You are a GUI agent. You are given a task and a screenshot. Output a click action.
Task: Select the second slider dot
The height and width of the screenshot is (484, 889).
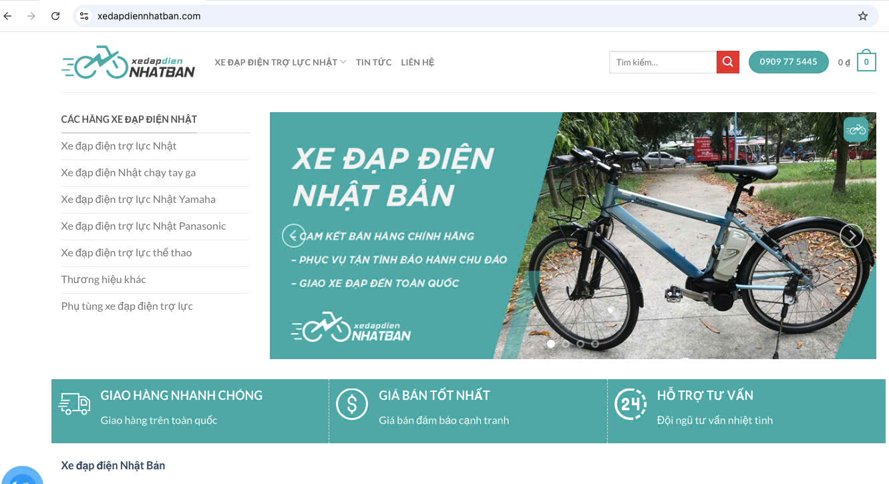pyautogui.click(x=566, y=344)
